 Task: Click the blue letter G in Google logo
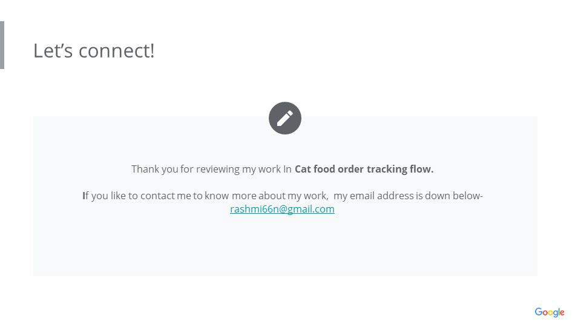(x=539, y=312)
